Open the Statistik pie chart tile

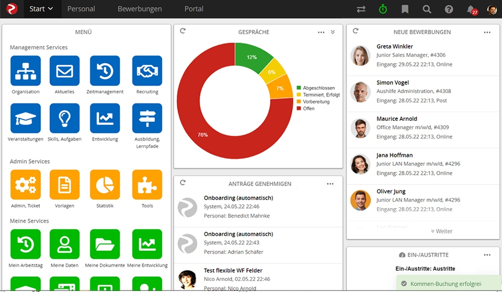tap(105, 184)
